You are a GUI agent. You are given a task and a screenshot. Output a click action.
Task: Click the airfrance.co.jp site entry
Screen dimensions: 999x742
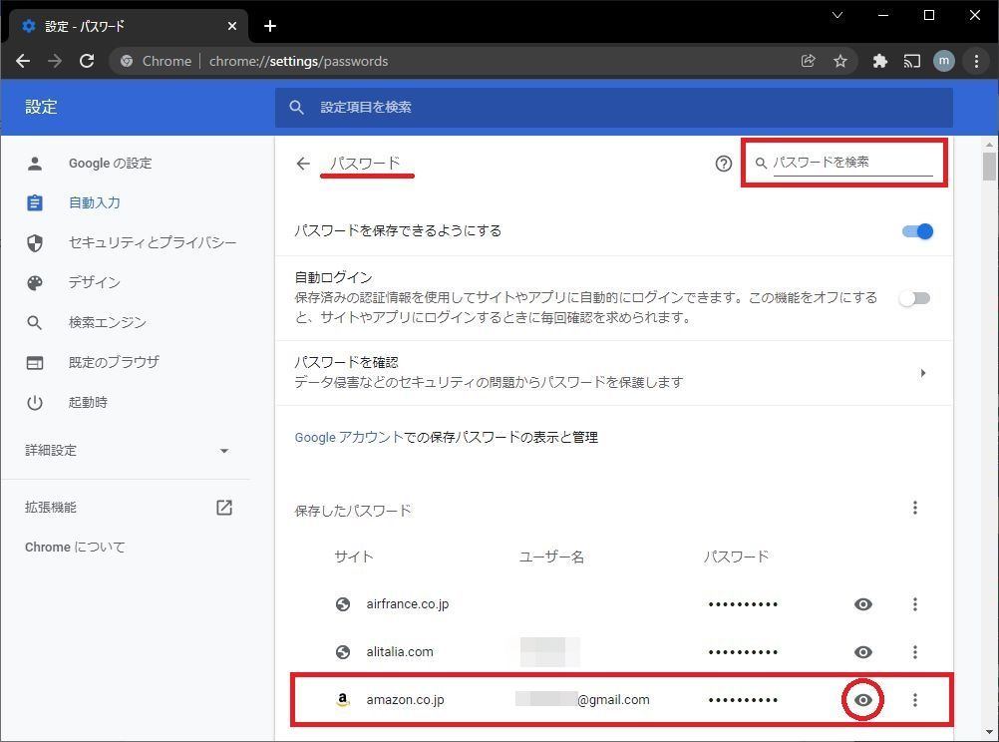pyautogui.click(x=407, y=604)
